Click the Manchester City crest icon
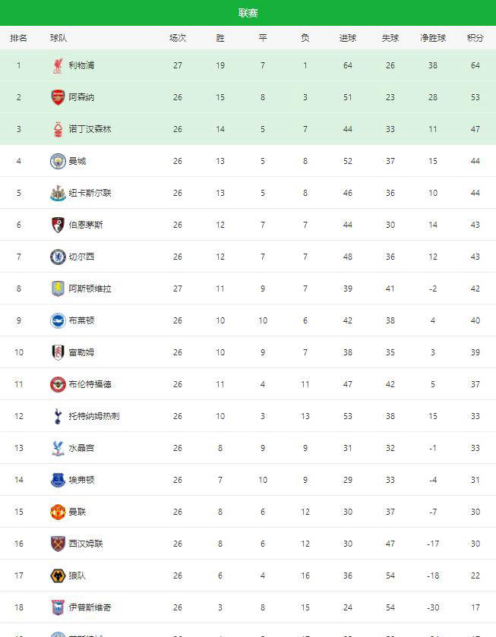The image size is (496, 637). (58, 161)
